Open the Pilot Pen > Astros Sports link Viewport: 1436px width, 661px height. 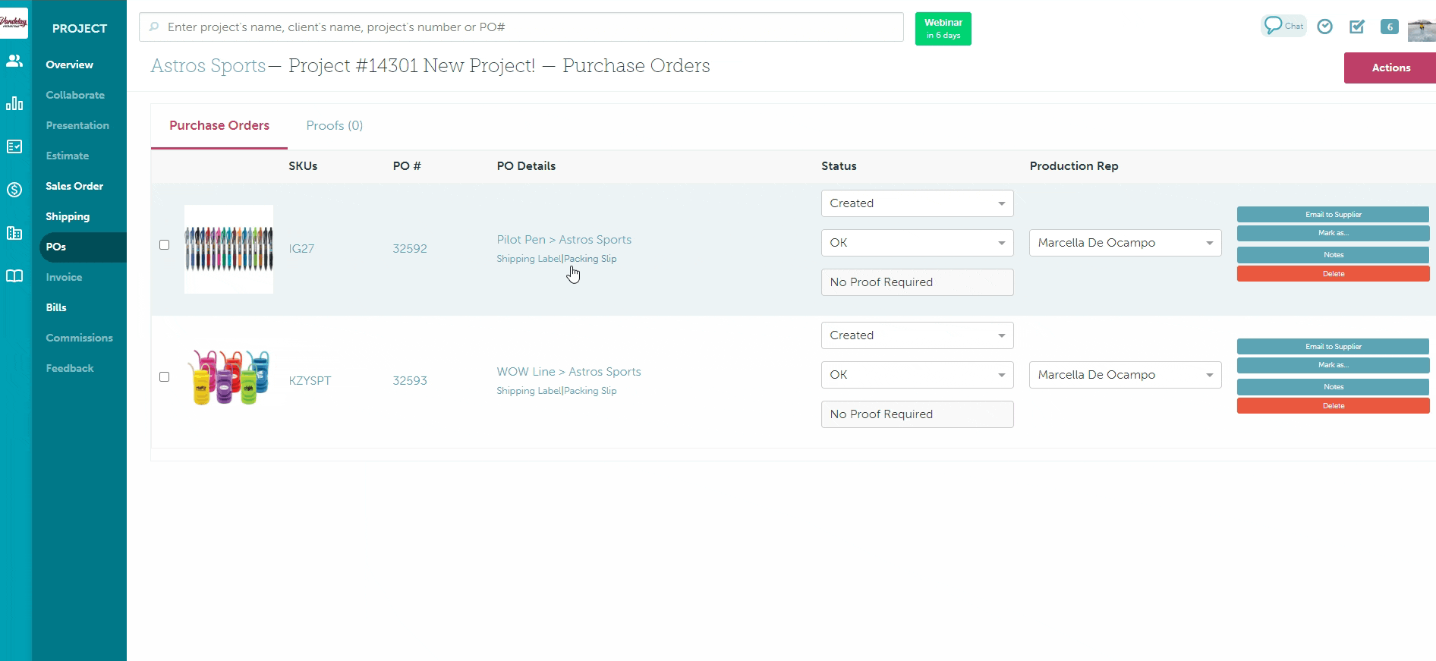(x=564, y=240)
